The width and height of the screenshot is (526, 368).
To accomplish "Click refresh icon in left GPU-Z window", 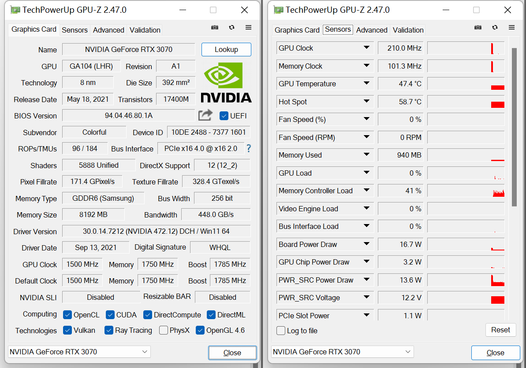I will coord(231,27).
